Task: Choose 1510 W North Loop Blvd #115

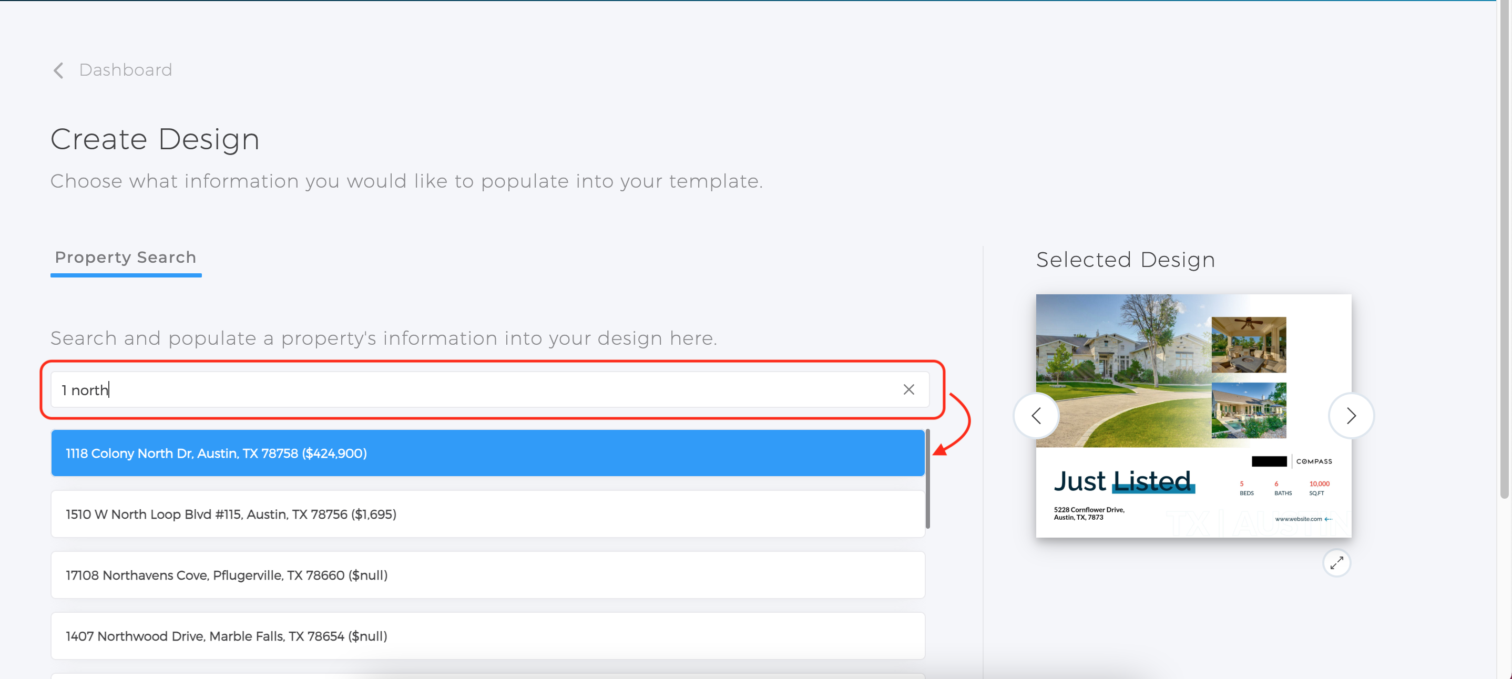Action: (488, 514)
